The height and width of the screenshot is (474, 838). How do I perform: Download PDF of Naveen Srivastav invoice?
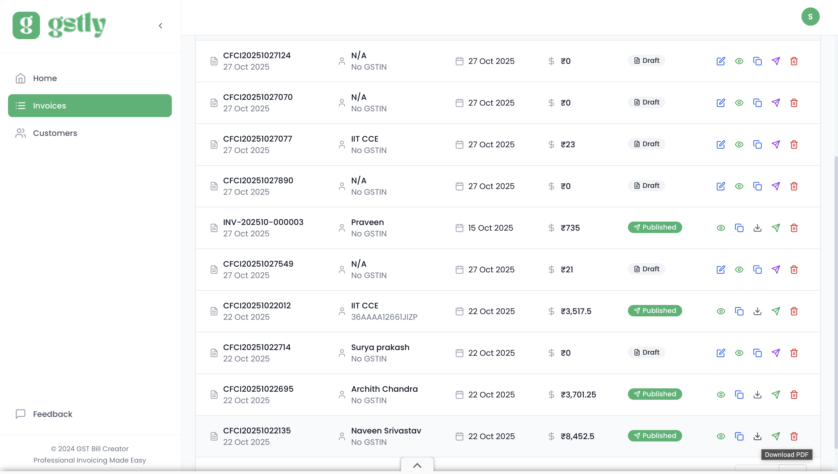[757, 436]
